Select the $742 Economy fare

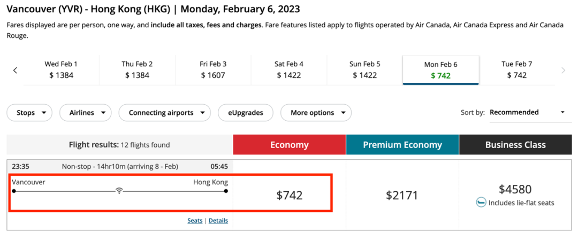(290, 196)
